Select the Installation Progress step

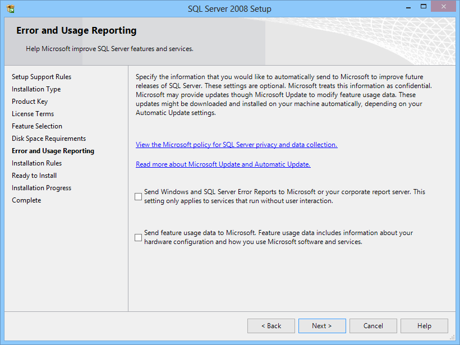tap(42, 188)
